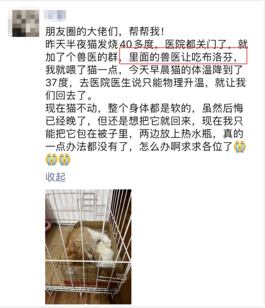This screenshot has width=265, height=308.
Task: Select the red-boxed text 里面的兽医让吃布洛芬
Action: pos(181,57)
